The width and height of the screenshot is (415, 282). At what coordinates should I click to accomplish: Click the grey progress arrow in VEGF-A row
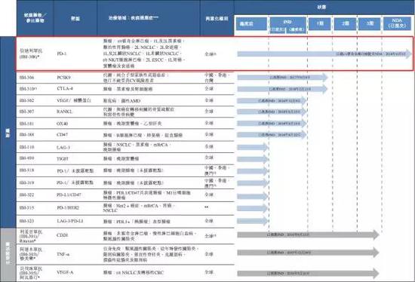click(x=308, y=273)
